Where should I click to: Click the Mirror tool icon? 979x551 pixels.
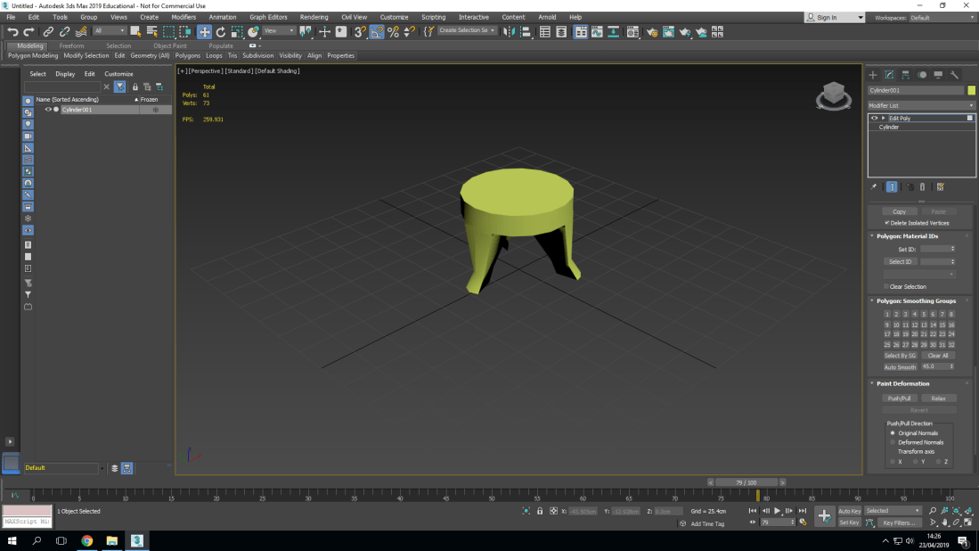[x=510, y=32]
